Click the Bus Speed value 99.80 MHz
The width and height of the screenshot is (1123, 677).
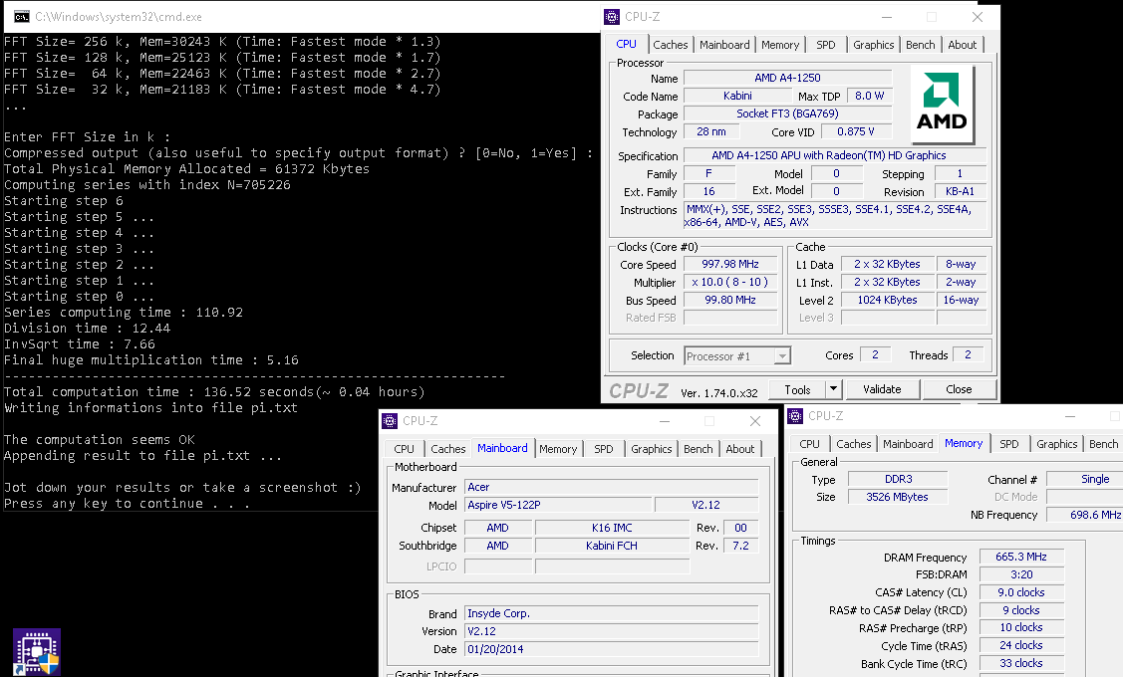pos(730,300)
